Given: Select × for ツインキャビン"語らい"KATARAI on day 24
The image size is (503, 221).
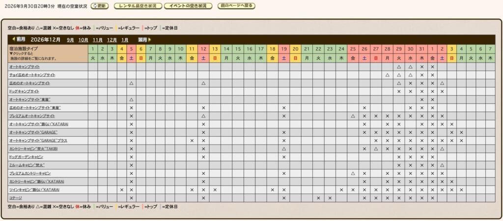Looking at the screenshot, I should coord(341,190).
